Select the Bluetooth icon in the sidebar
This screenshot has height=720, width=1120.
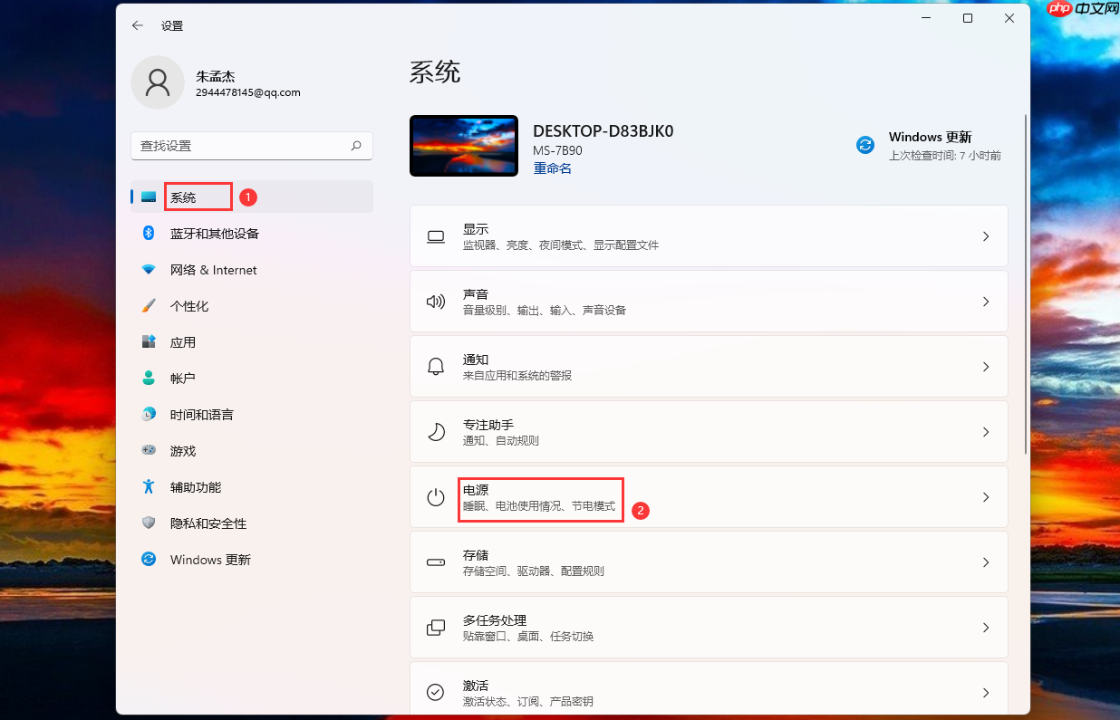(148, 233)
